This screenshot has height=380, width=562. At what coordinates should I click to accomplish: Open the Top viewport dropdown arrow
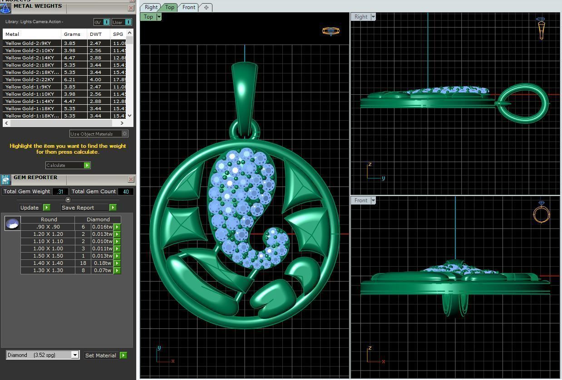pos(158,17)
